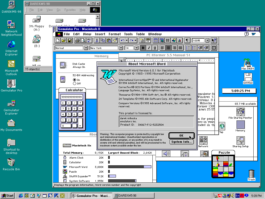Open the Font dropdown showing New York
Image resolution: width=265 pixels, height=199 pixels.
[x=121, y=48]
